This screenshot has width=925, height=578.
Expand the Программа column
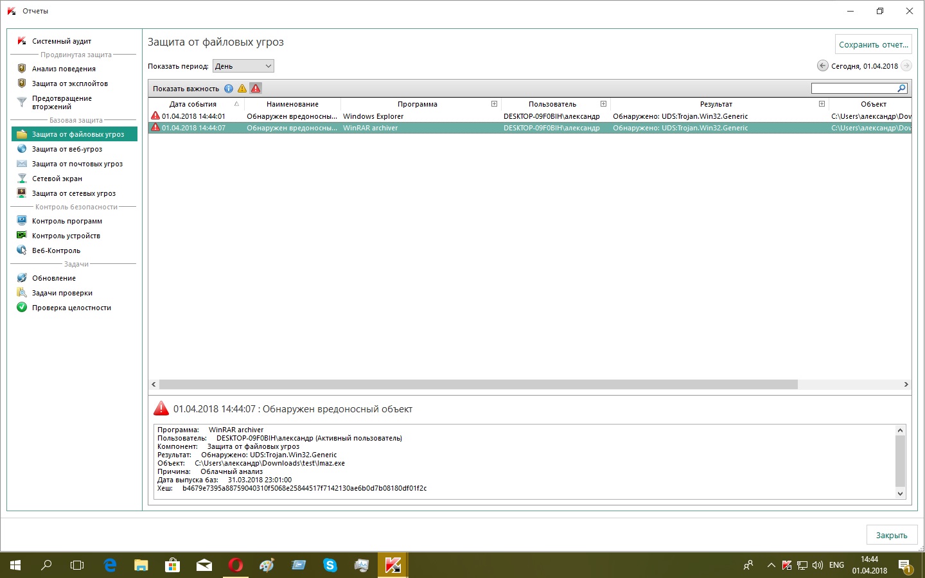tap(494, 104)
